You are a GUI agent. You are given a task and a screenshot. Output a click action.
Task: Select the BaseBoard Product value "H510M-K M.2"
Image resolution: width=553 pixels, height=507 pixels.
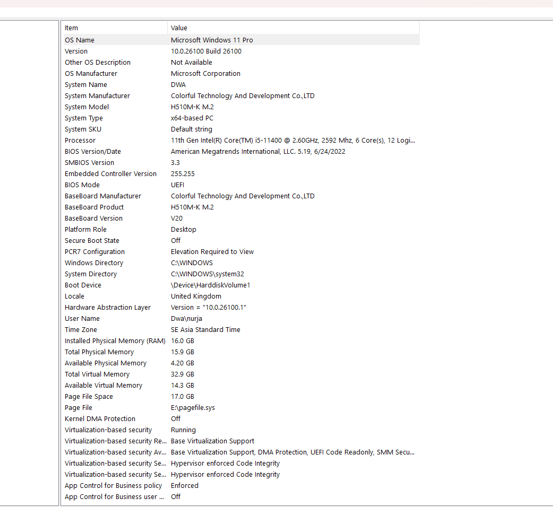pos(192,207)
